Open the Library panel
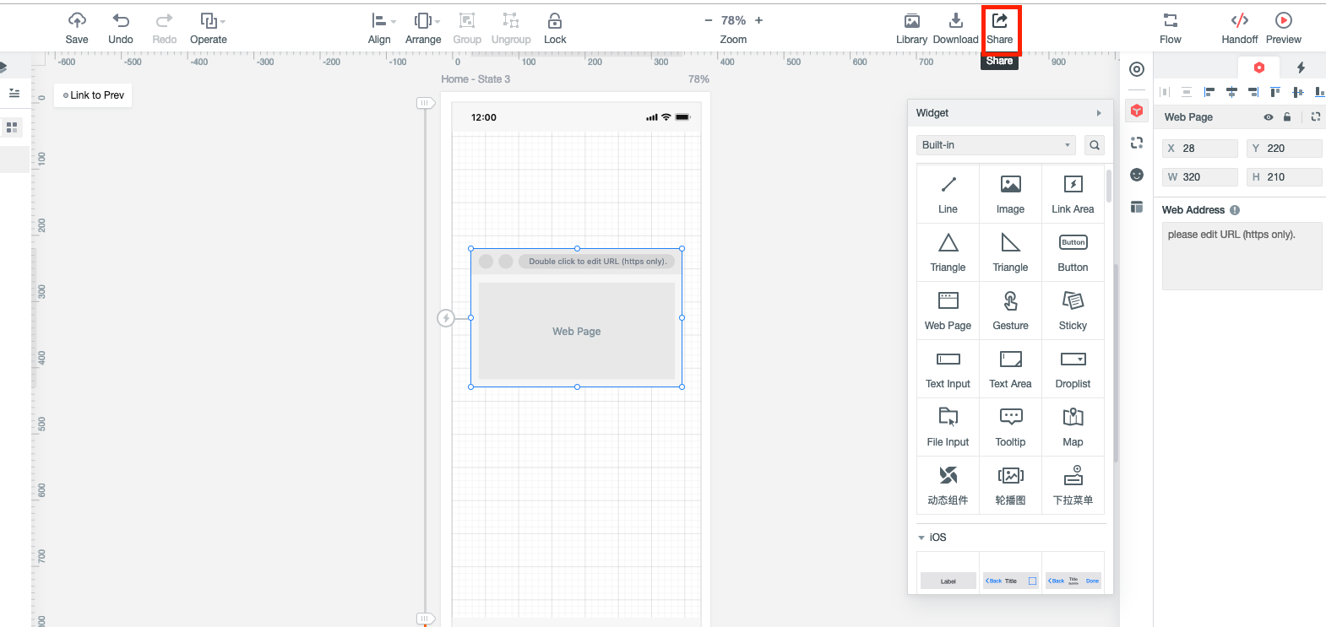The image size is (1326, 627). [911, 28]
